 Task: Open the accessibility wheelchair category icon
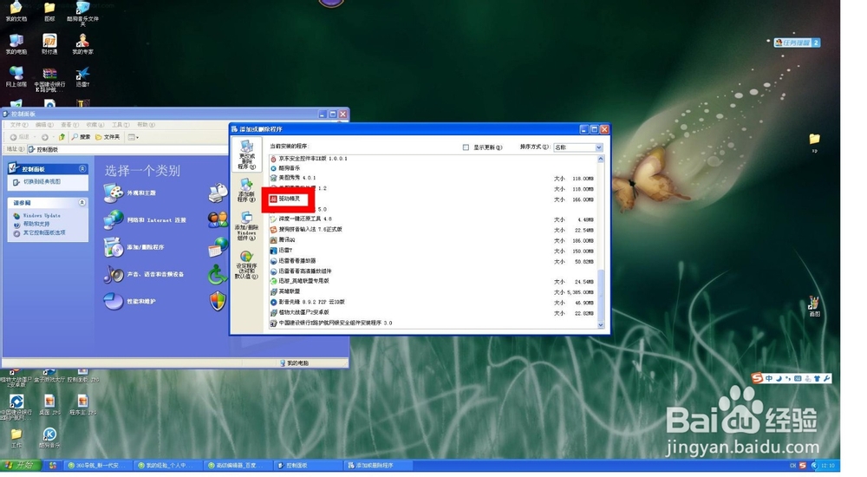(218, 274)
